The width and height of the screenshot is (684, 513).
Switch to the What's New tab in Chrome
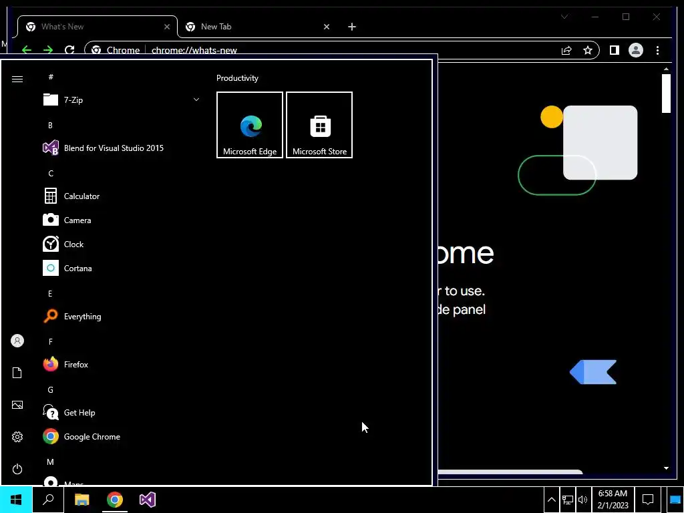[x=98, y=27]
